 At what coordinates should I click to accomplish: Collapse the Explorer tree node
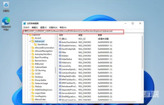point(28,35)
